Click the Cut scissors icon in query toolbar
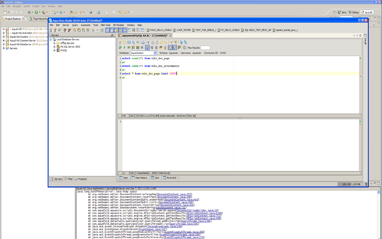The width and height of the screenshot is (382, 239). 148,42
